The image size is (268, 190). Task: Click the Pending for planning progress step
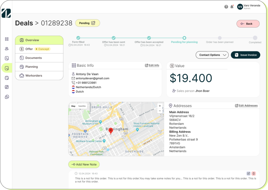184,38
